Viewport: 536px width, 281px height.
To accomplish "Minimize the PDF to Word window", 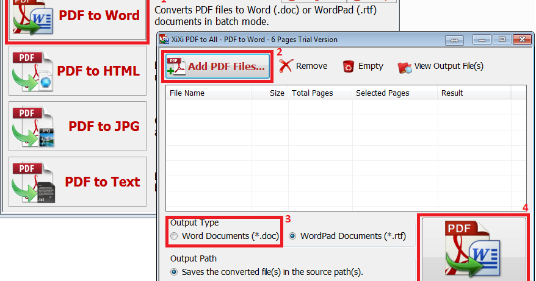I will click(482, 40).
